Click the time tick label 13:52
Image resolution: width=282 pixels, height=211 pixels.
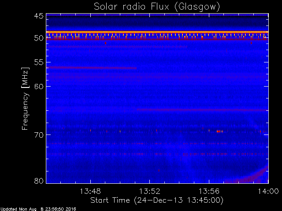tap(150, 191)
